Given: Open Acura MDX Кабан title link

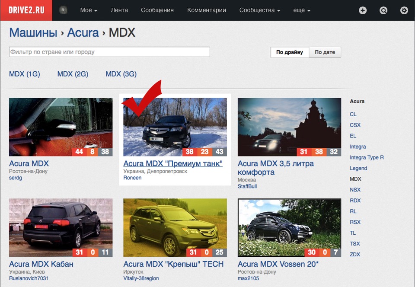Looking at the screenshot, I should point(41,264).
